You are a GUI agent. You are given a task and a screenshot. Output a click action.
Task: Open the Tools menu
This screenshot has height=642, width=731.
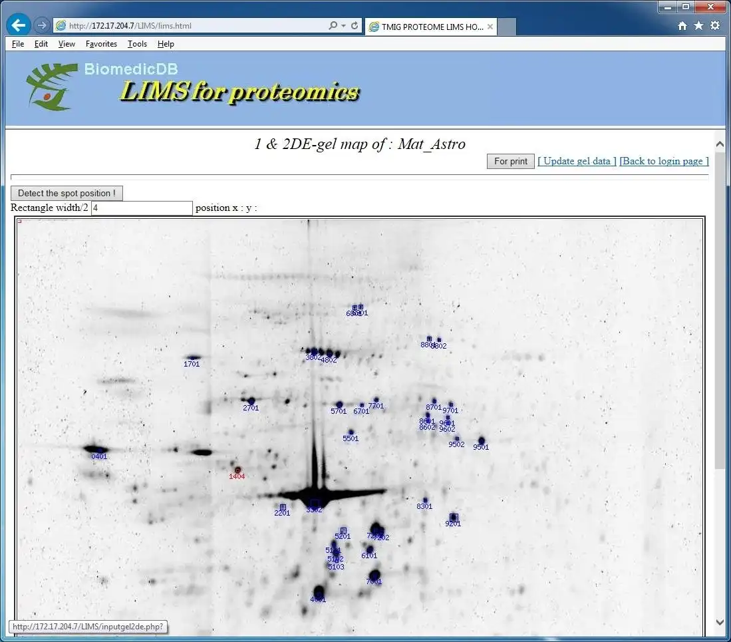[137, 44]
